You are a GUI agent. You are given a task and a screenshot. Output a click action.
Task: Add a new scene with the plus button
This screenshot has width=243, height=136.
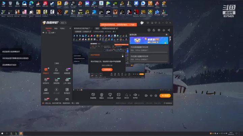pos(70,28)
